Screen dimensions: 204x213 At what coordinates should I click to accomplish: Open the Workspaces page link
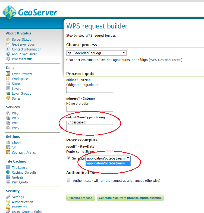[21, 79]
